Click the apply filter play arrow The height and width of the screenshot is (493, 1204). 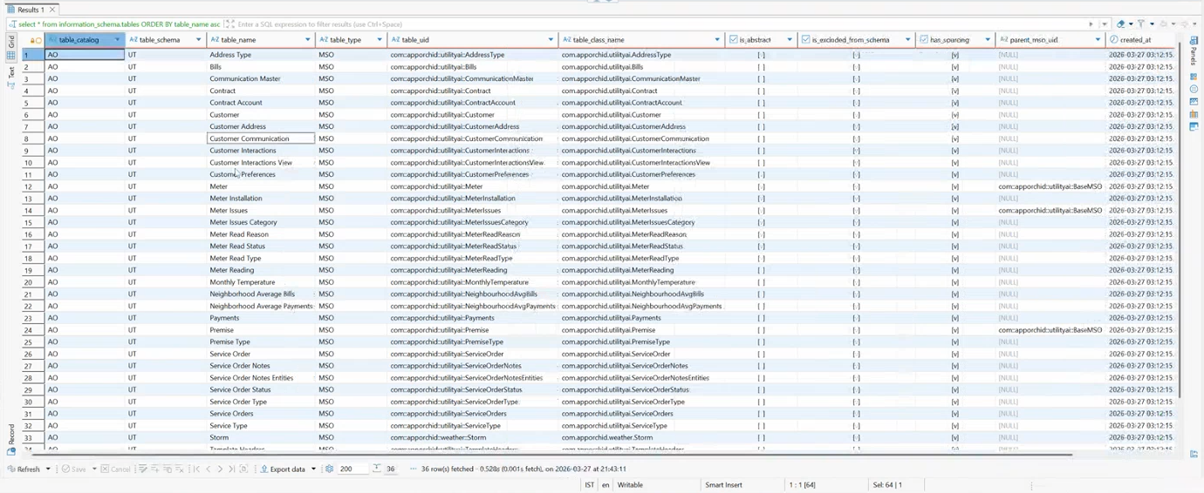(1091, 24)
